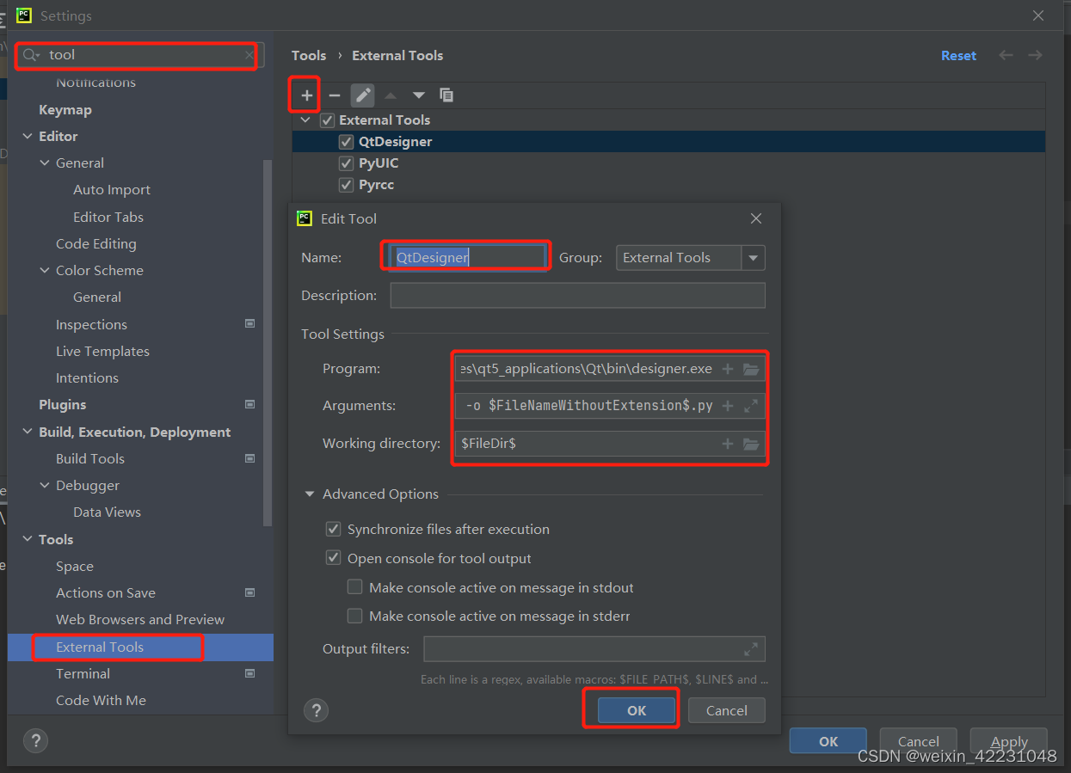The height and width of the screenshot is (773, 1071).
Task: Click the Description input field
Action: pyautogui.click(x=577, y=296)
